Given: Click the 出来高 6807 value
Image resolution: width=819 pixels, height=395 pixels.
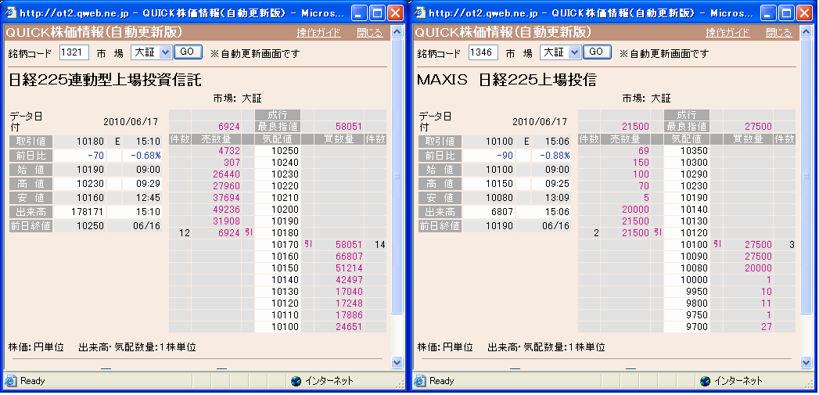Looking at the screenshot, I should [x=504, y=212].
